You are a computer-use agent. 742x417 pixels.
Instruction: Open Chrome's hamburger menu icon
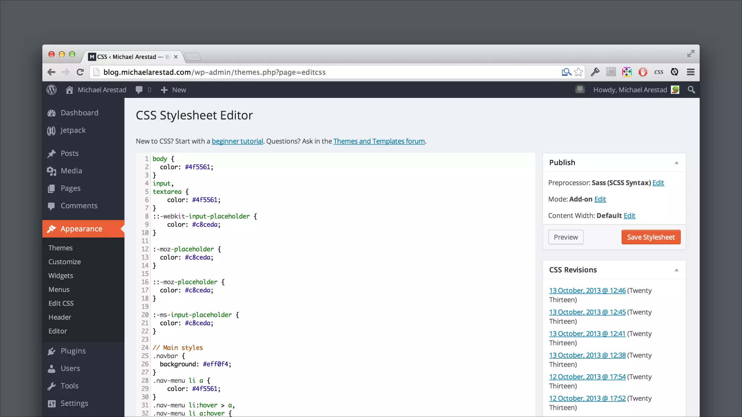pyautogui.click(x=691, y=72)
